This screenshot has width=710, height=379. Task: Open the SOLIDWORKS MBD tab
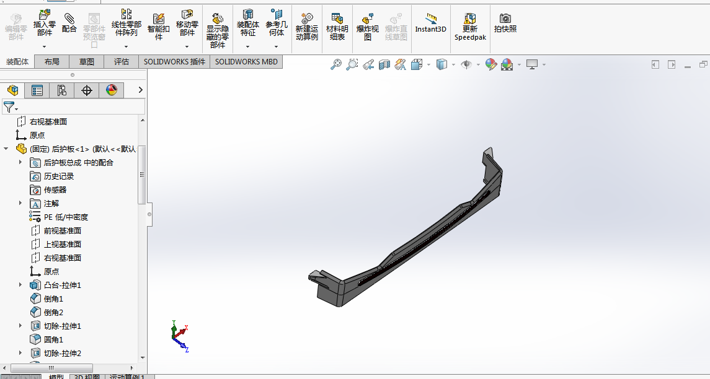[x=246, y=61]
